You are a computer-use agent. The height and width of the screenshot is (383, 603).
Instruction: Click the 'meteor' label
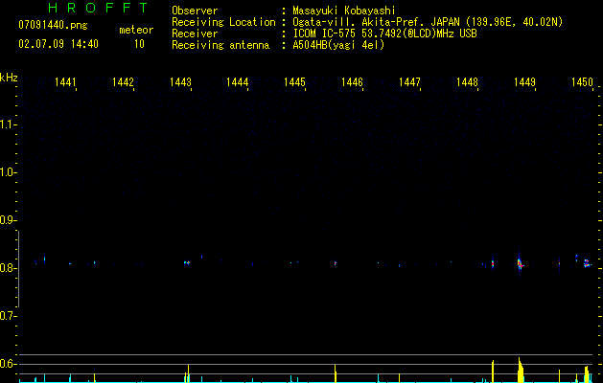click(136, 30)
